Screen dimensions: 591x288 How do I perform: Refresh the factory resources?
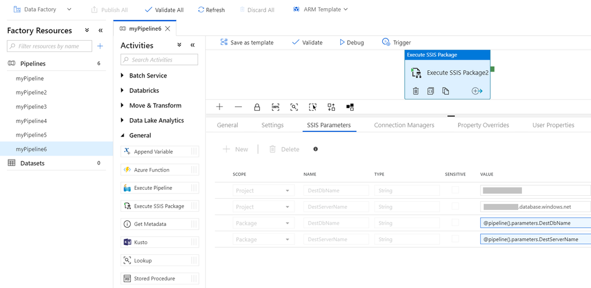coord(211,10)
